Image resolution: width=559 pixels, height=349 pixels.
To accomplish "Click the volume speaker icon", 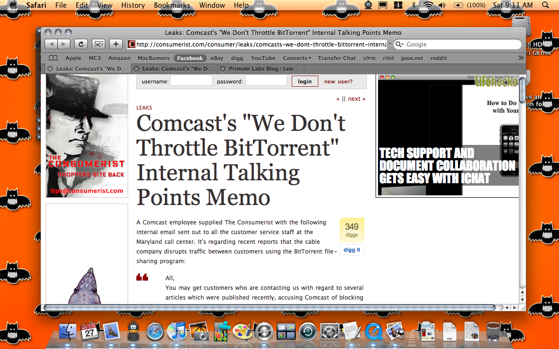I will (442, 5).
